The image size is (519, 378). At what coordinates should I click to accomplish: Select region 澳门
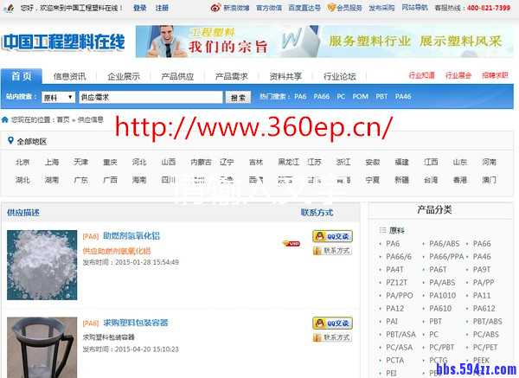[490, 180]
